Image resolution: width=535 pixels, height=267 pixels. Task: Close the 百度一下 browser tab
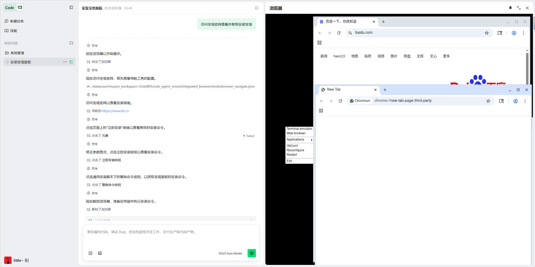pos(374,22)
